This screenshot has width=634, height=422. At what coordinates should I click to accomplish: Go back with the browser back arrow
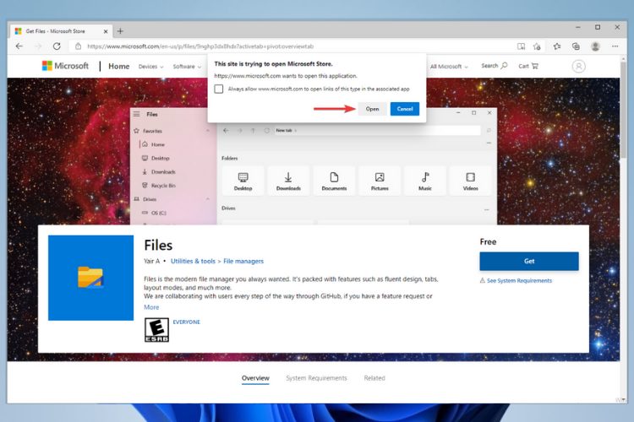(x=19, y=46)
